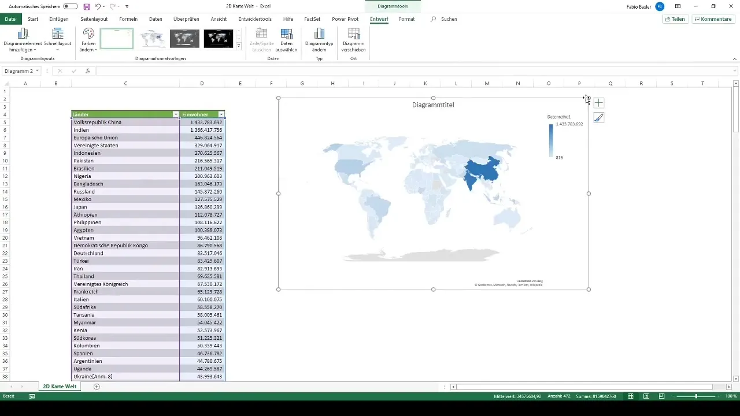
Task: Click the Kommentare button
Action: (713, 19)
